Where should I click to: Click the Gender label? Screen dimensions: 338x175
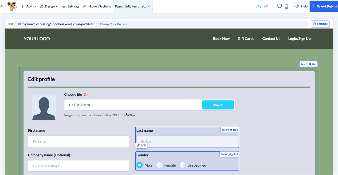click(142, 155)
